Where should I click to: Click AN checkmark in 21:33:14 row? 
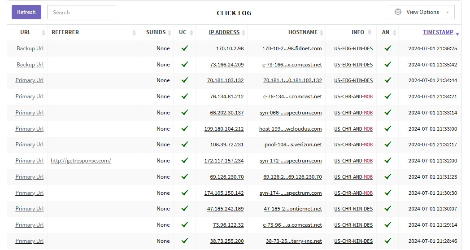click(388, 112)
